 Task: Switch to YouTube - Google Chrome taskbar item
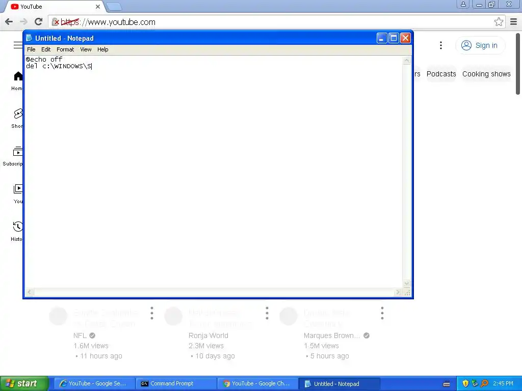(x=257, y=383)
